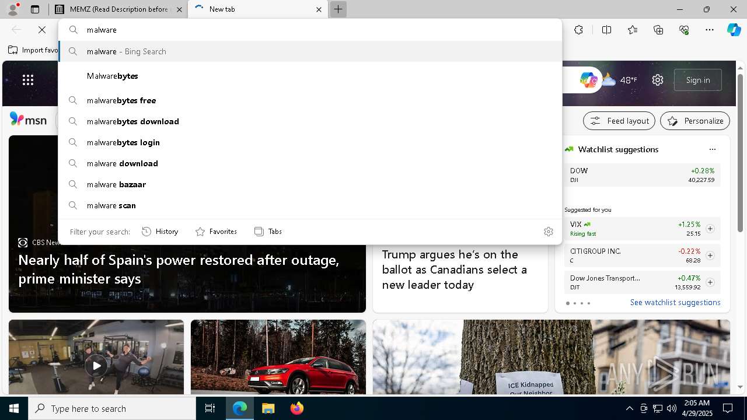This screenshot has width=747, height=420.
Task: Choose 'malware bazaar' suggestion
Action: tap(310, 184)
